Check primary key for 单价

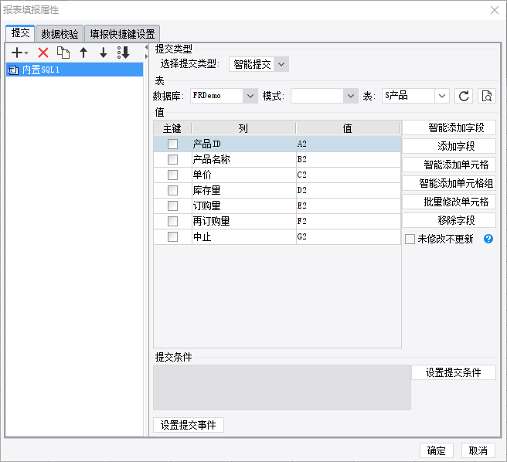click(172, 175)
